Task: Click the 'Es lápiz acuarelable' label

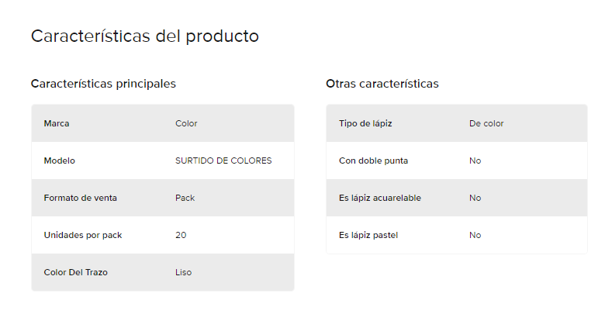Action: (380, 198)
